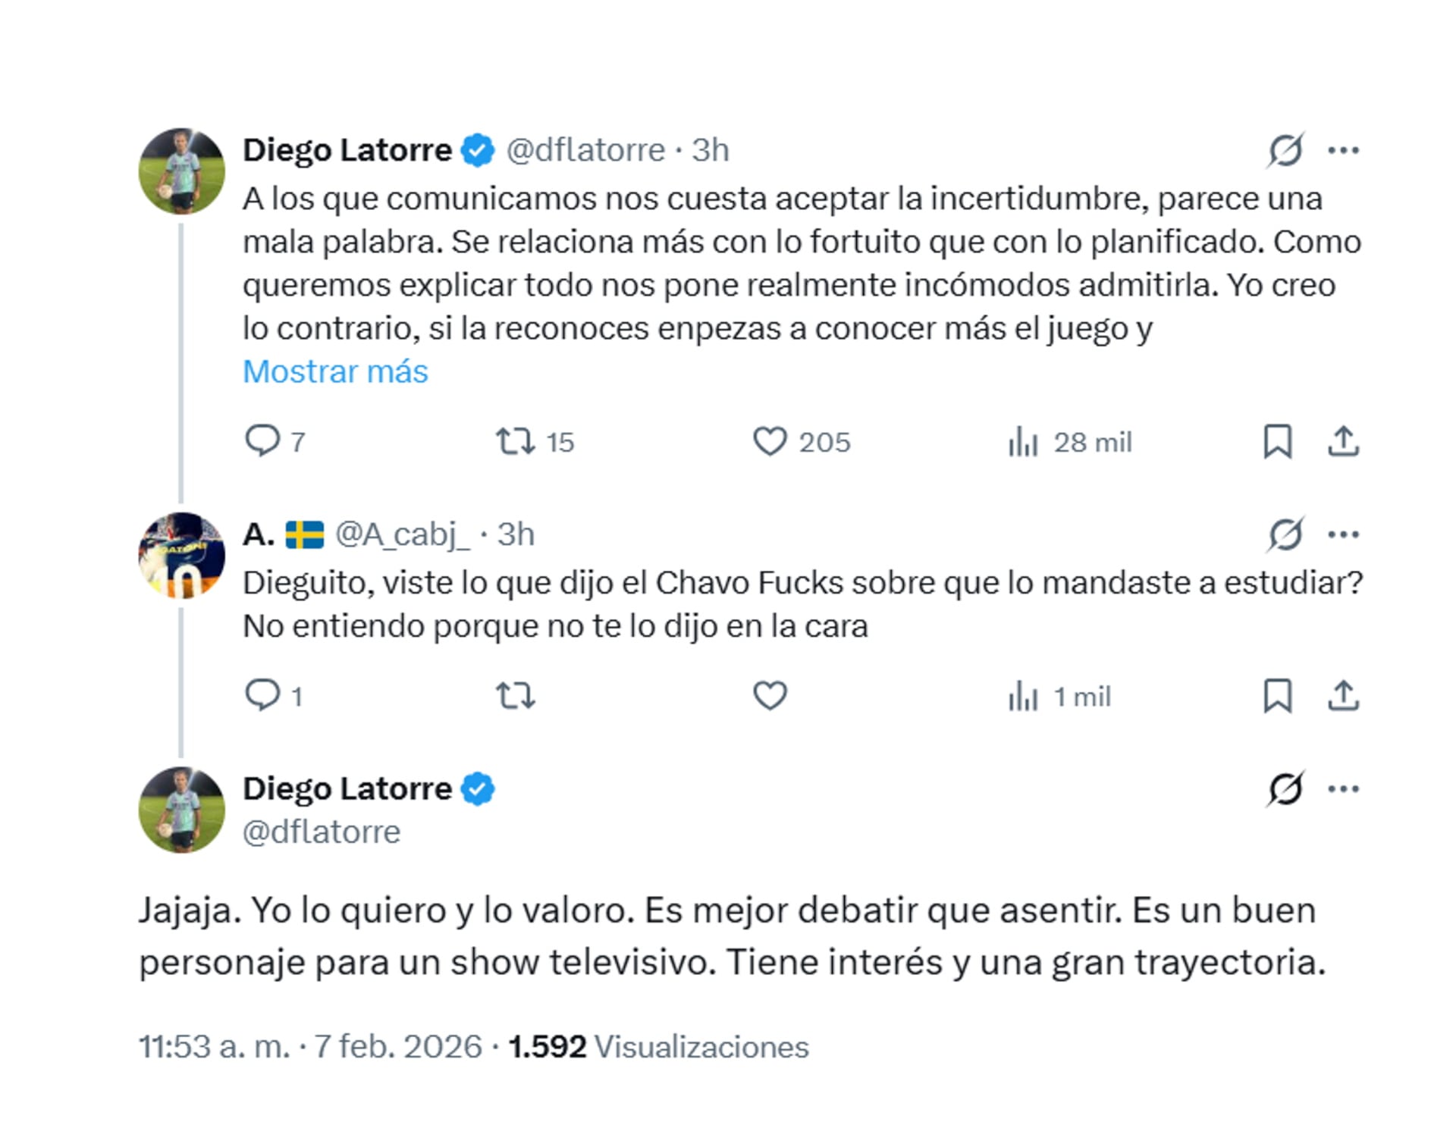Expand tweet with Mostrar más
Viewport: 1456px width, 1125px height.
click(x=335, y=371)
